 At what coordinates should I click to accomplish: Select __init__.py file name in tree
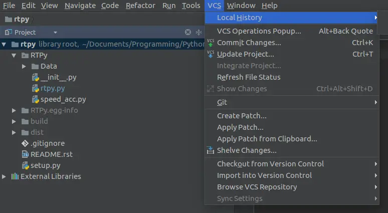tap(58, 78)
